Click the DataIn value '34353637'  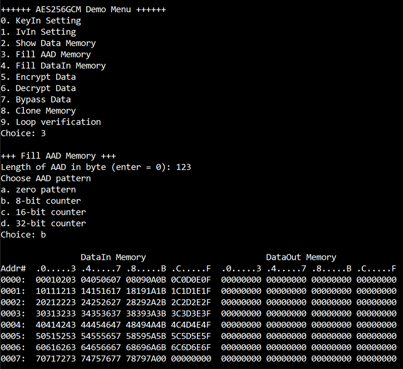101,314
